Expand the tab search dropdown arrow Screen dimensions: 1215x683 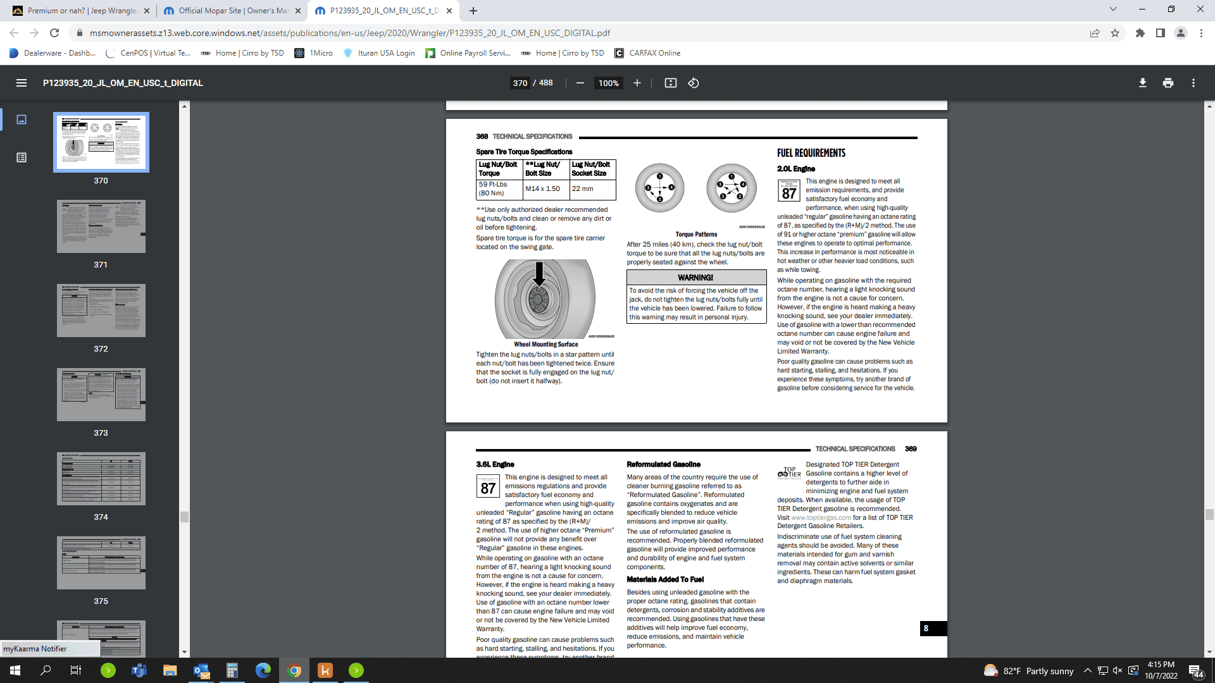point(1113,9)
